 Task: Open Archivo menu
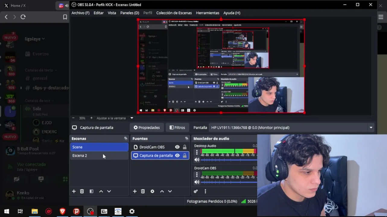pyautogui.click(x=80, y=13)
